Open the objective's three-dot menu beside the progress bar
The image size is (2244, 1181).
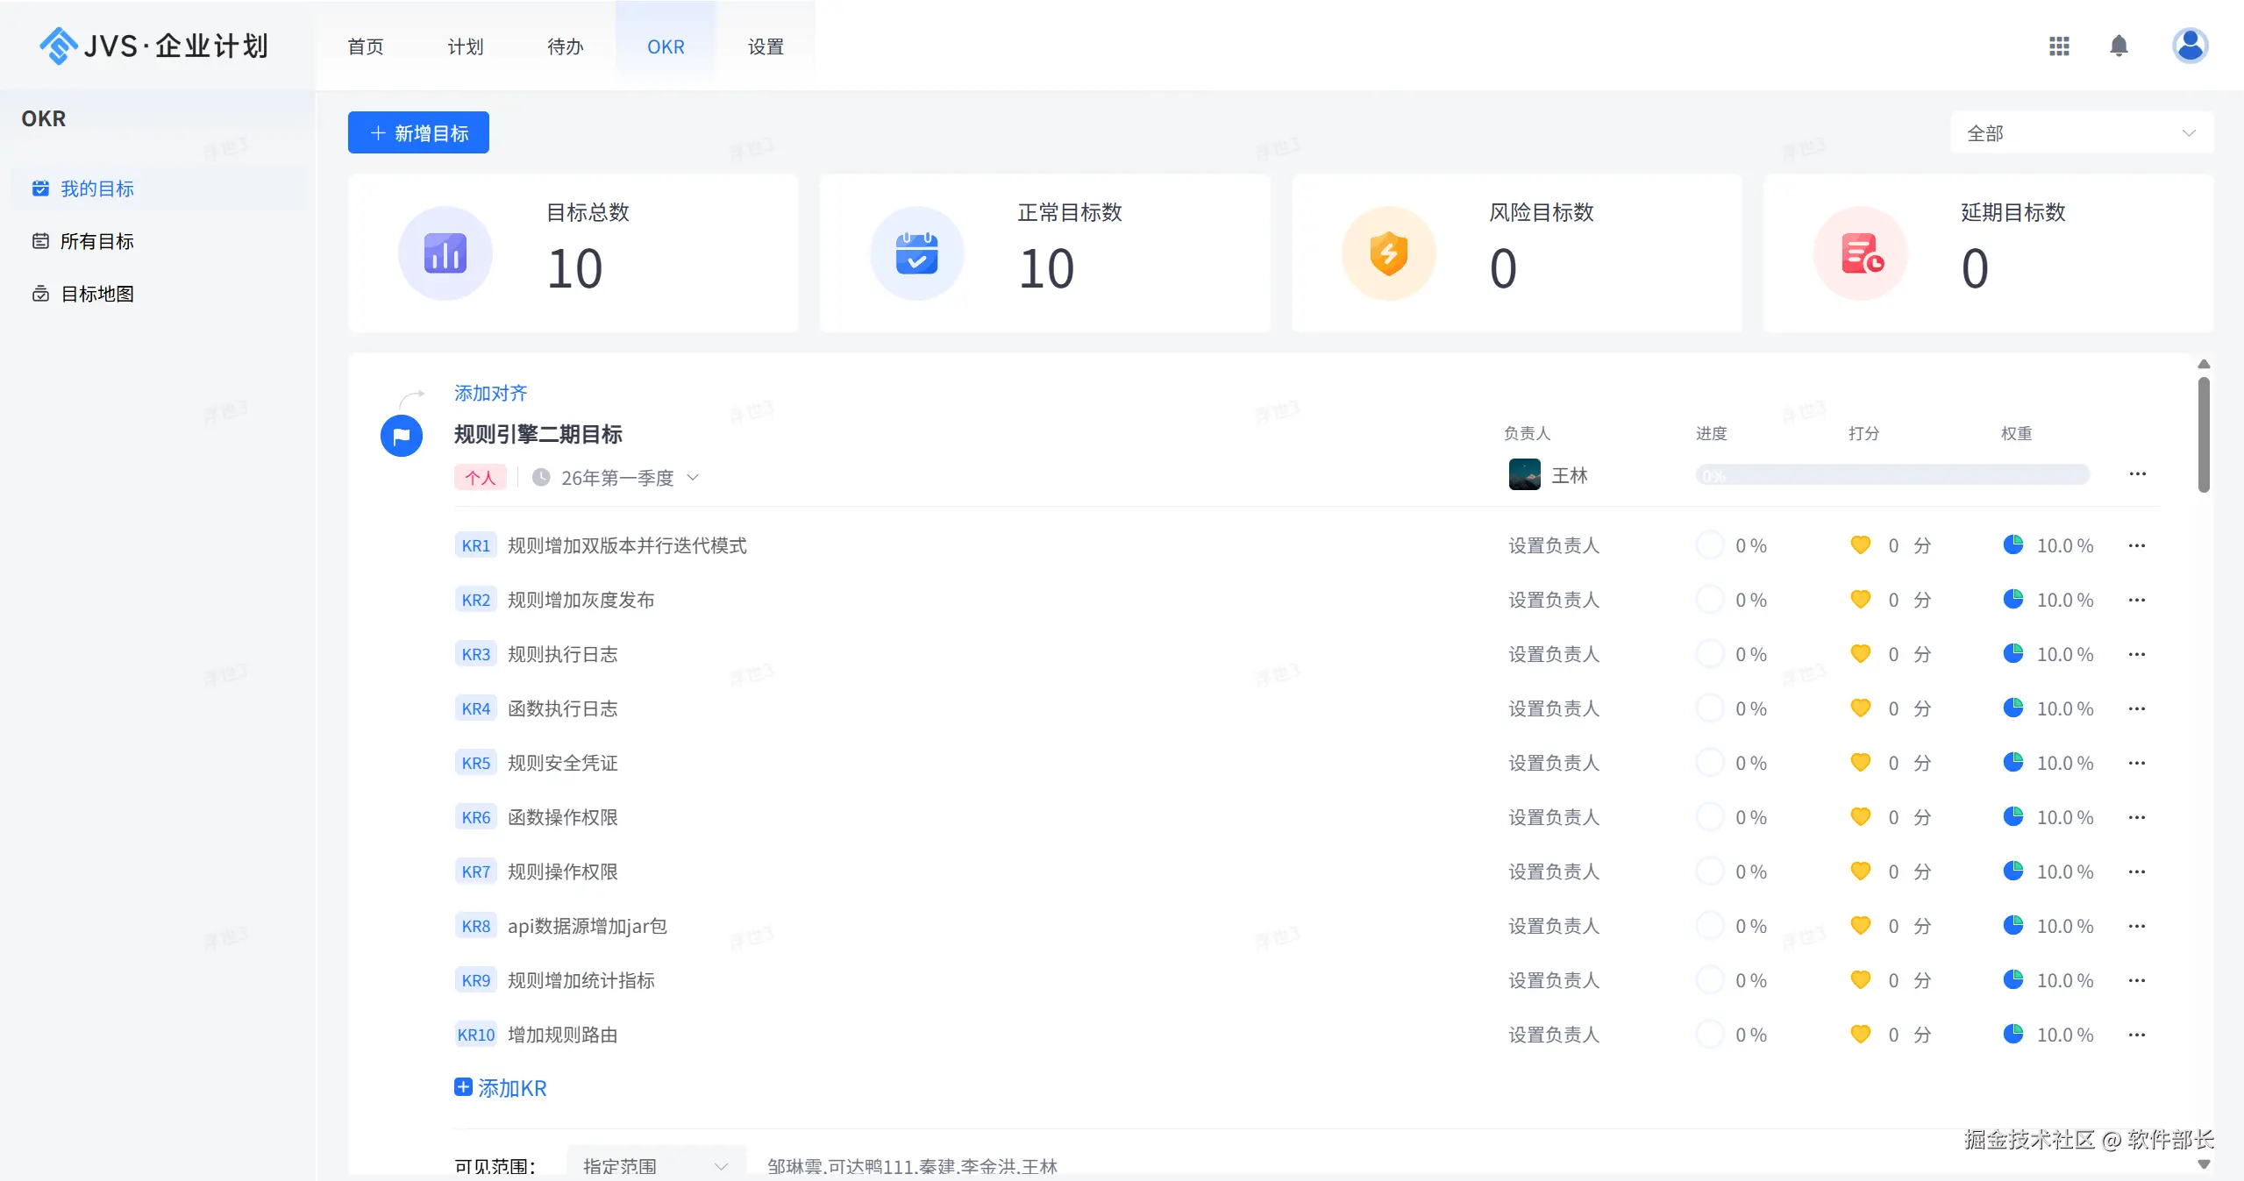pos(2138,474)
